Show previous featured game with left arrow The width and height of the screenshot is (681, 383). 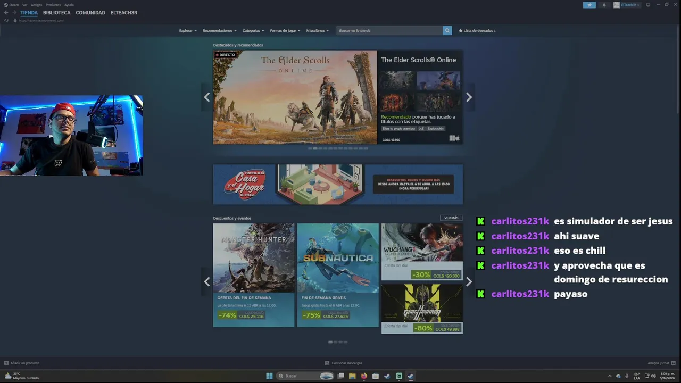pos(207,97)
